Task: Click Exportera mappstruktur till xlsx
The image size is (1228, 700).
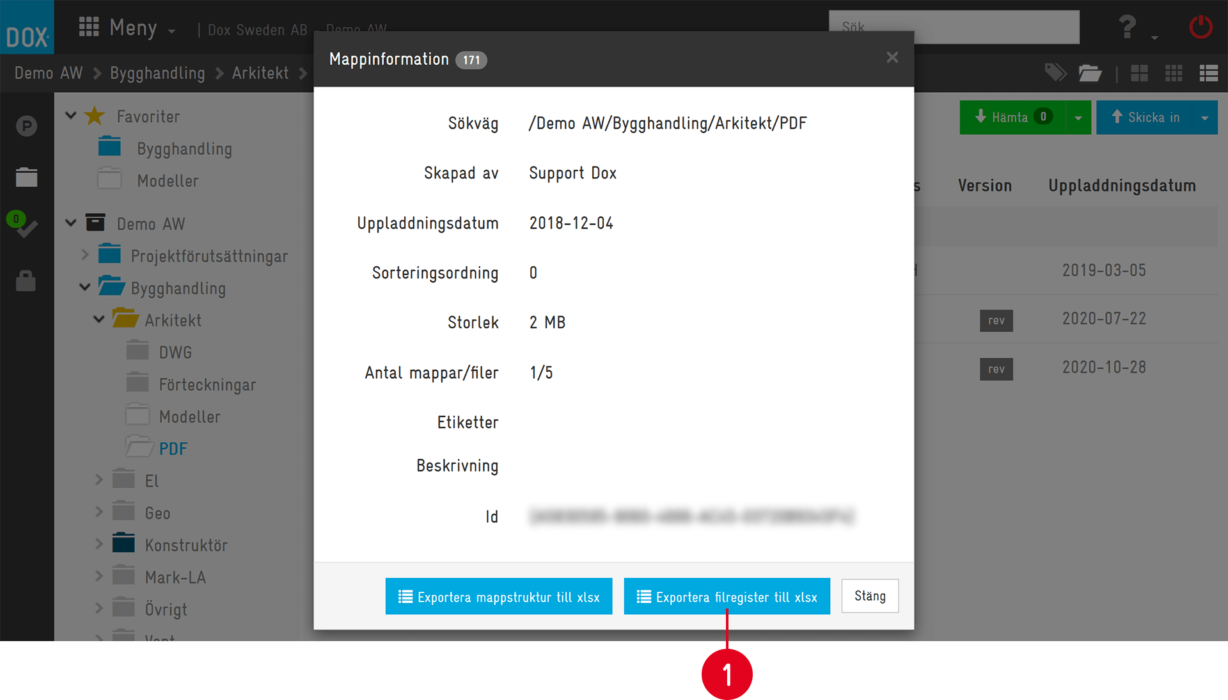Action: point(499,596)
